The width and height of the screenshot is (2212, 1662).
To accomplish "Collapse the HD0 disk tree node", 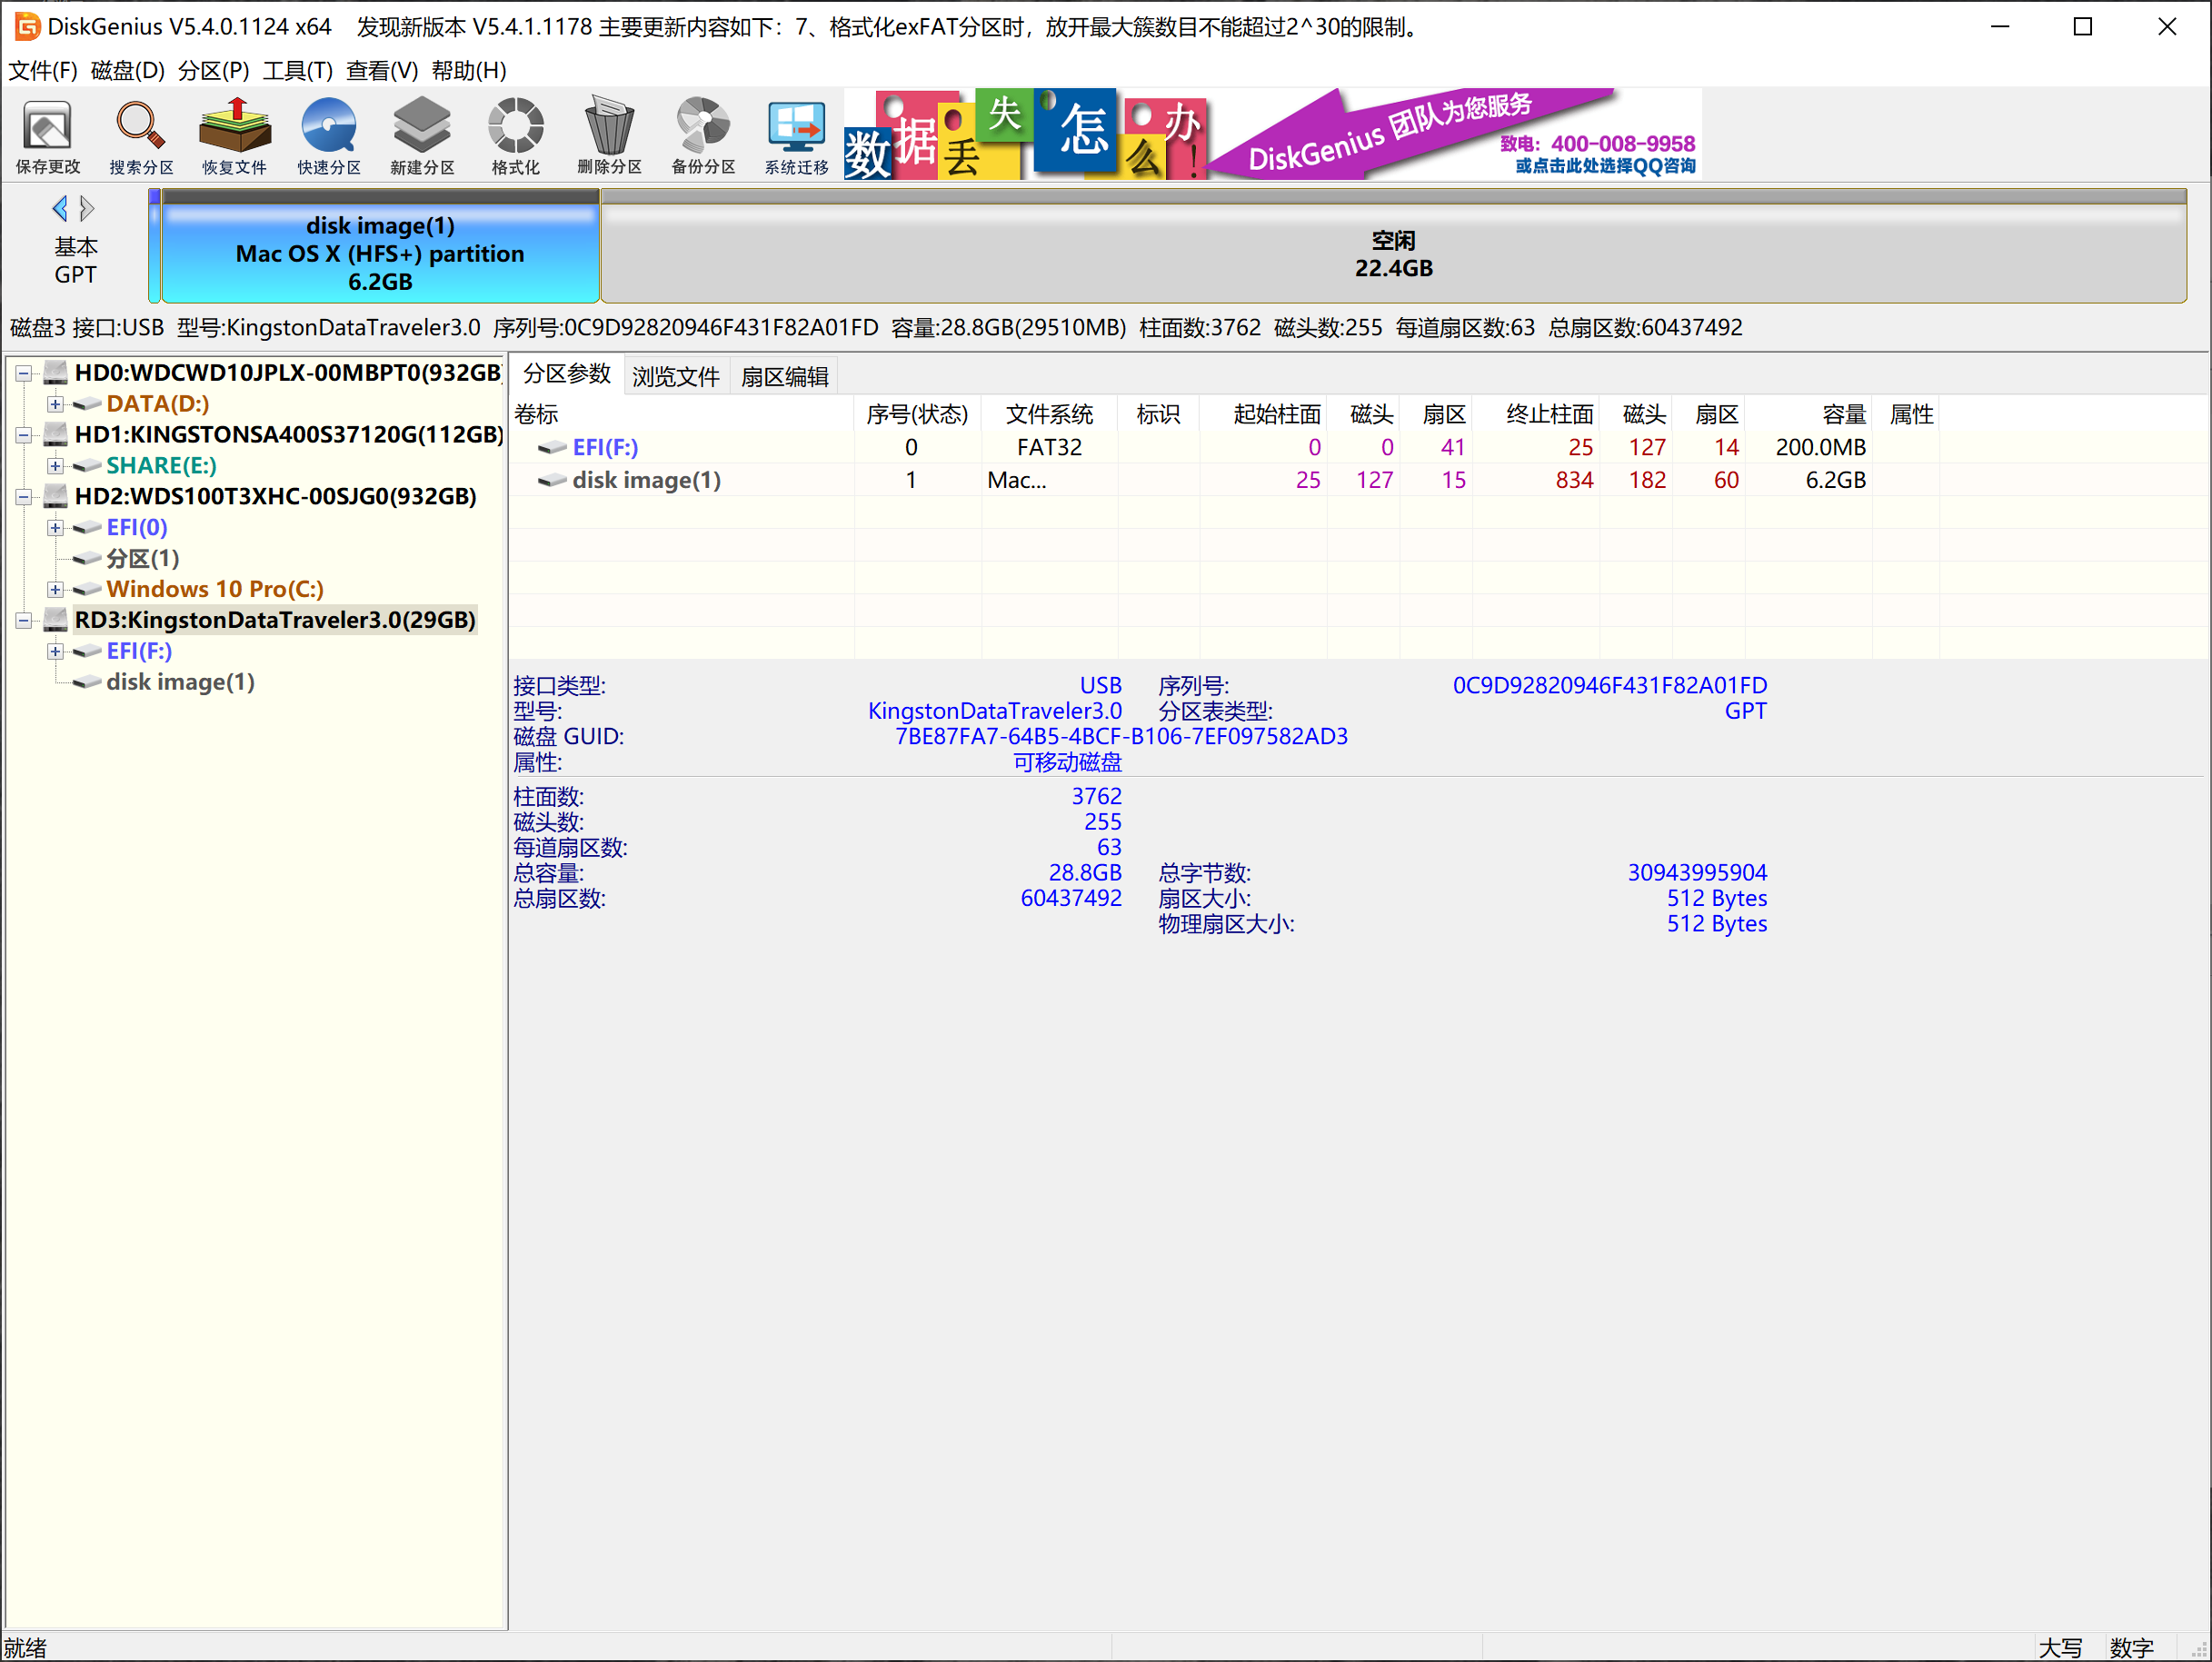I will [x=23, y=374].
